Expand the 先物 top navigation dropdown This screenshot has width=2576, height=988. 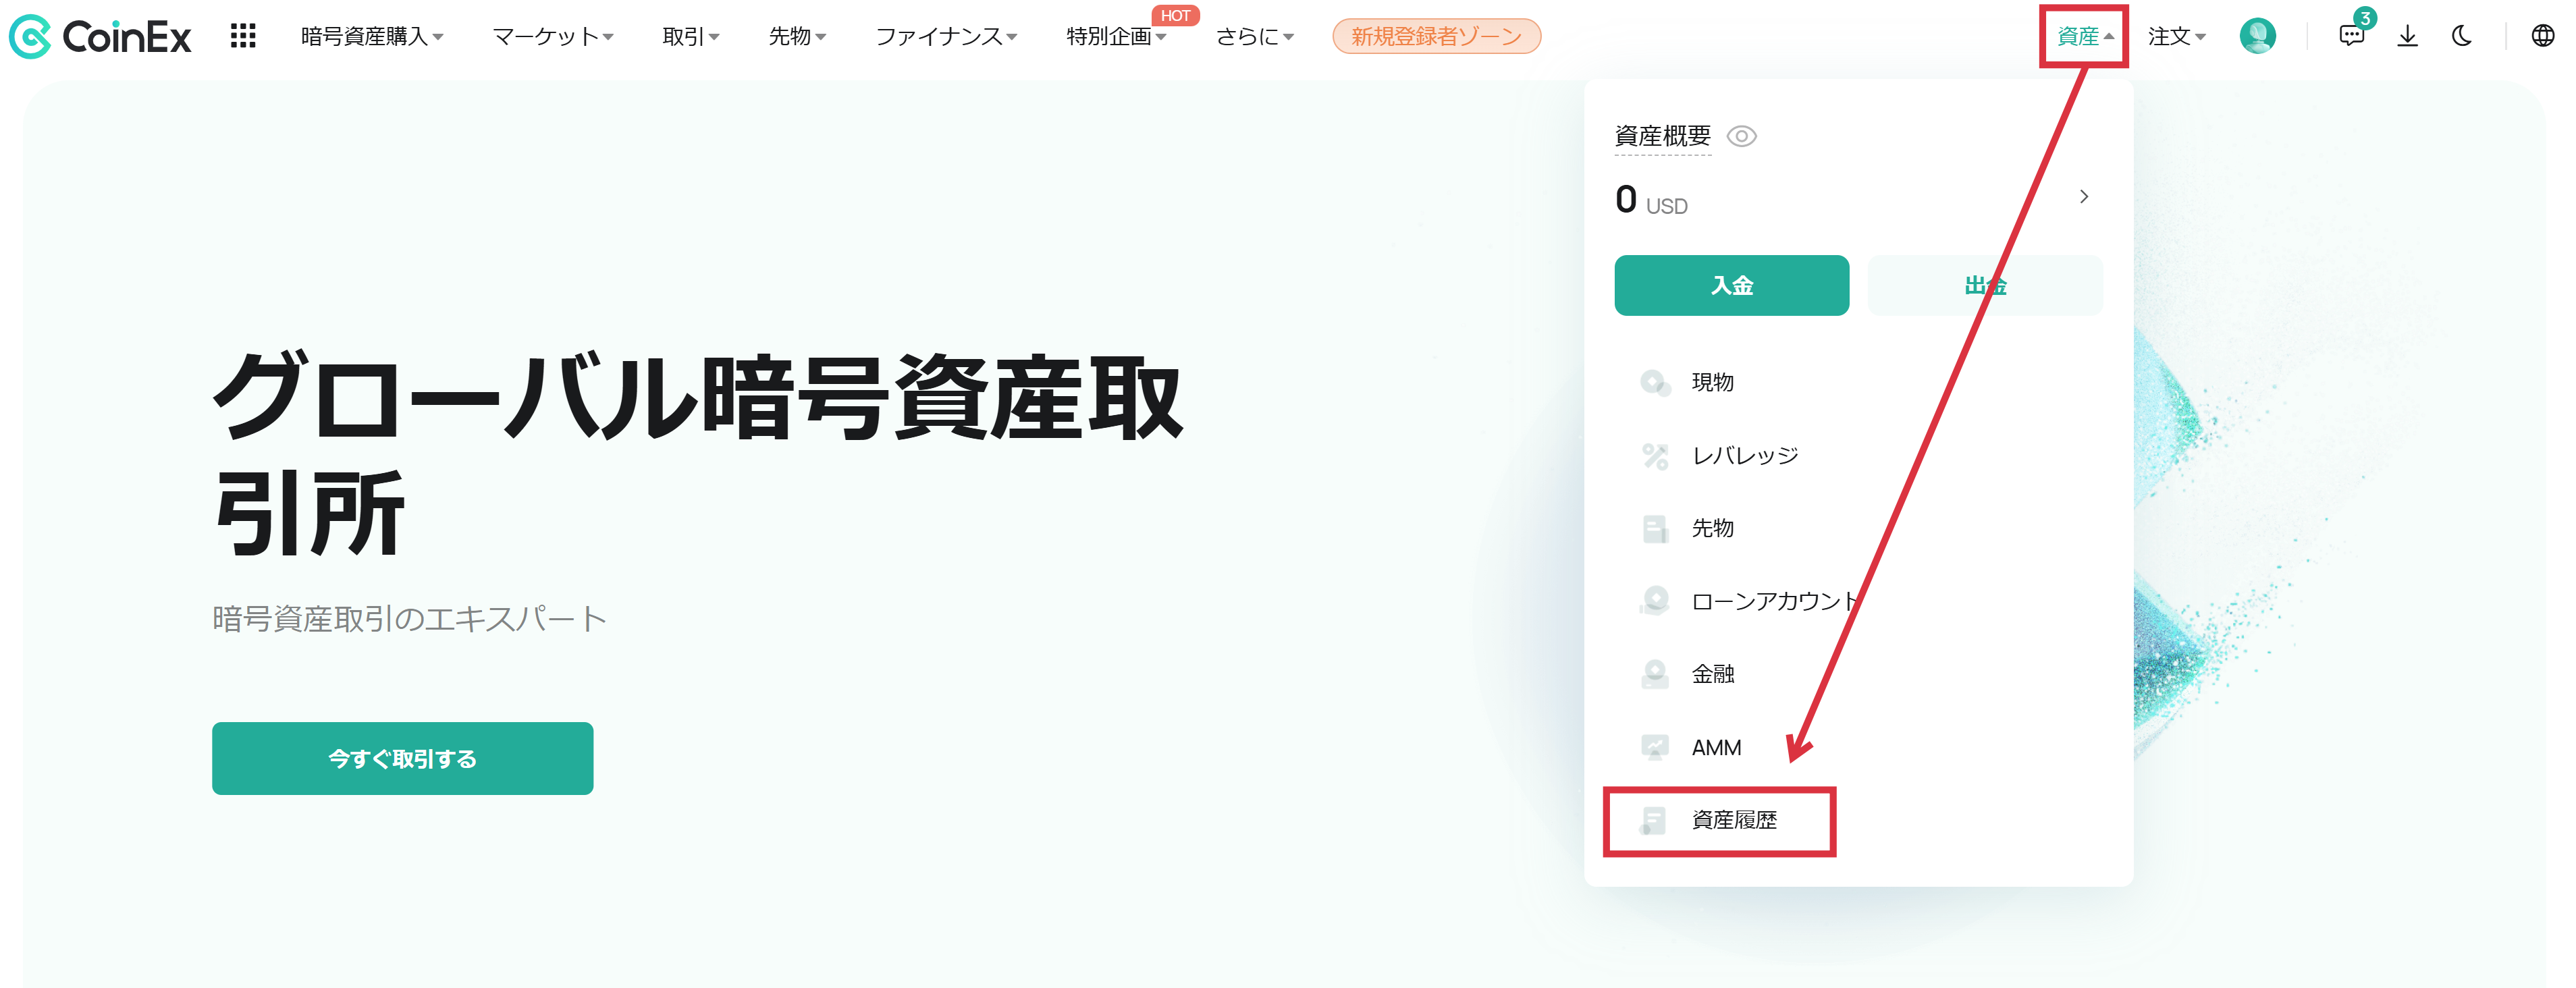coord(797,36)
